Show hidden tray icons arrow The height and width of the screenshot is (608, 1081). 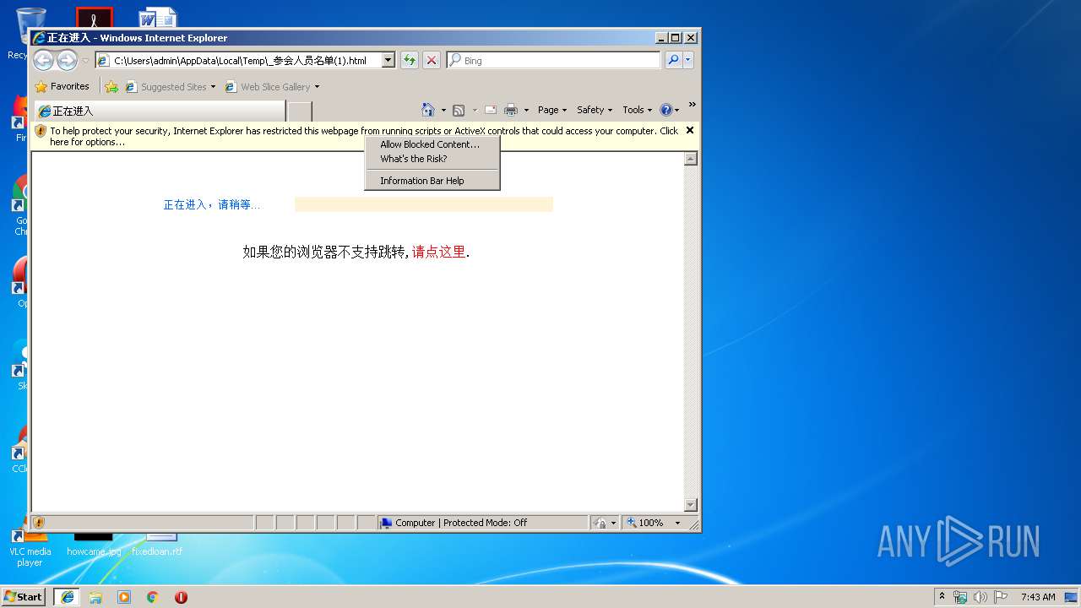click(x=942, y=596)
